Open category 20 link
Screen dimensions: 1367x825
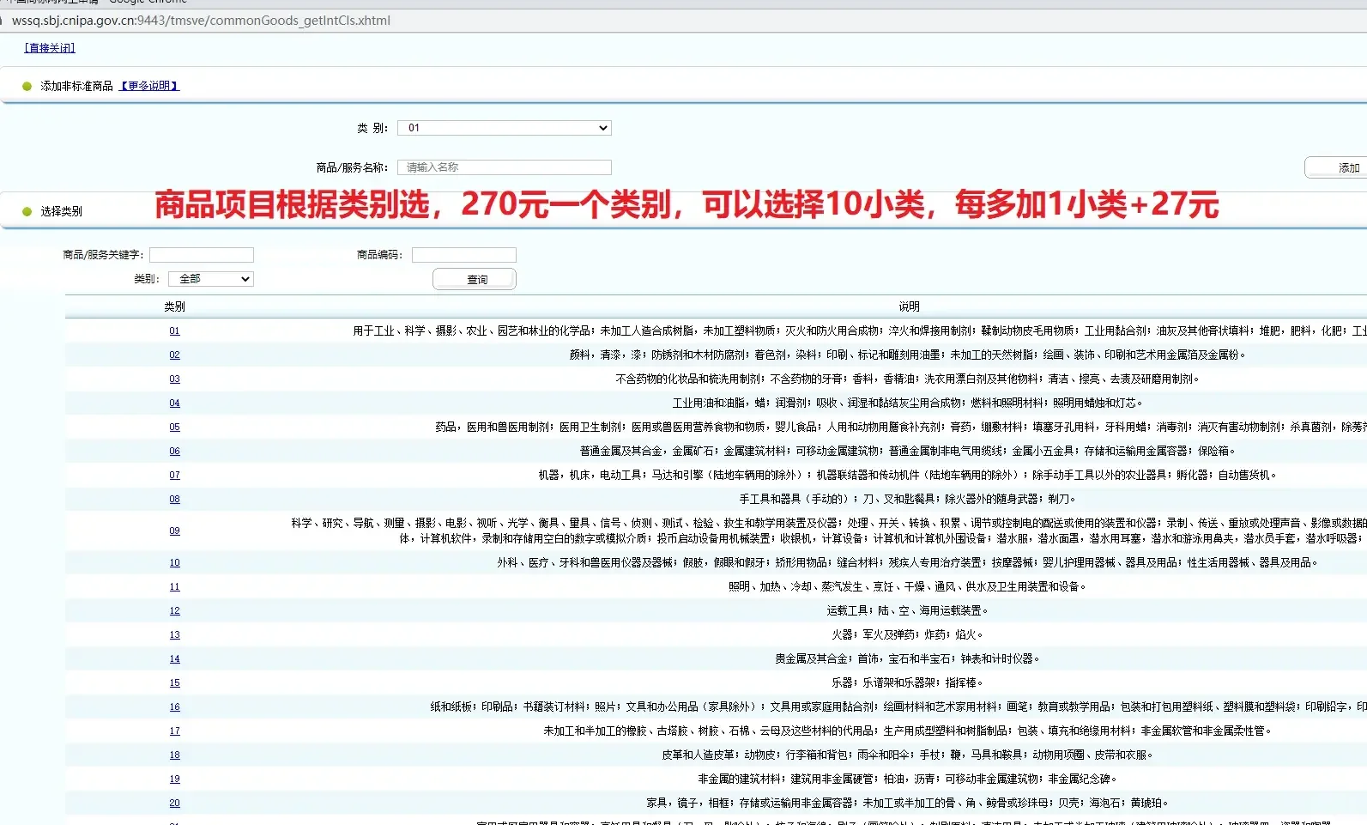(174, 804)
